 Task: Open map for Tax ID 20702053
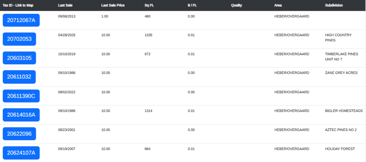pyautogui.click(x=20, y=39)
